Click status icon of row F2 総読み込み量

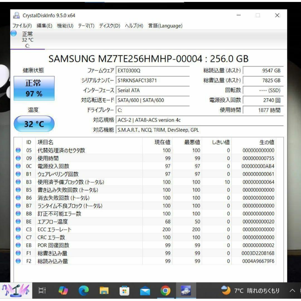click(18, 261)
